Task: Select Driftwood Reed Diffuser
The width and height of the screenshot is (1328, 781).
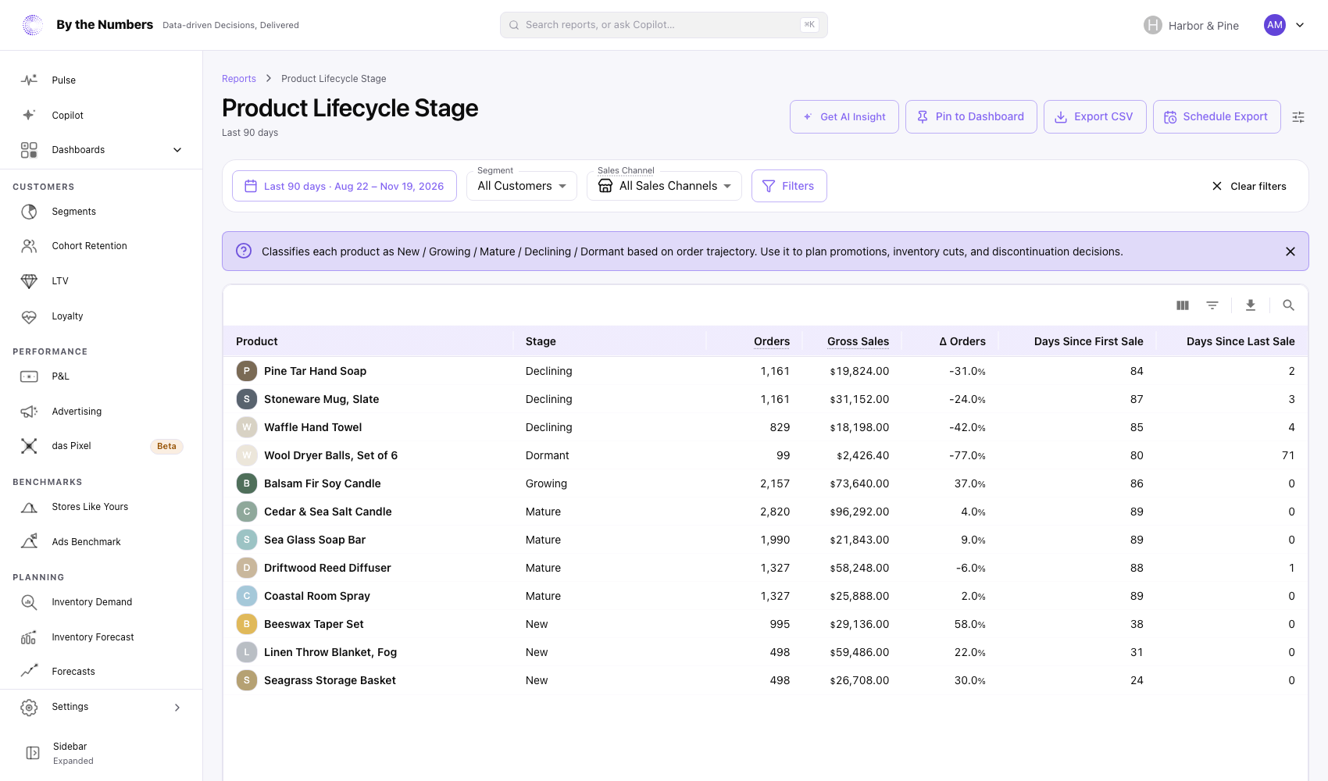Action: (x=327, y=568)
